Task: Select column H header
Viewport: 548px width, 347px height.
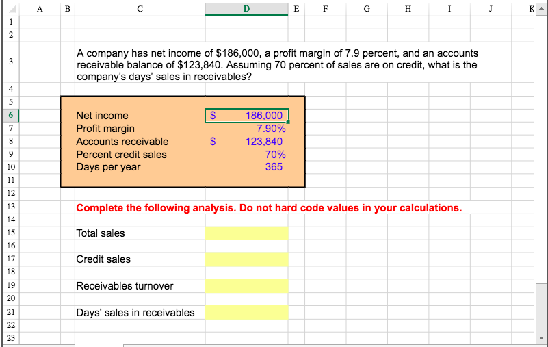Action: (408, 9)
